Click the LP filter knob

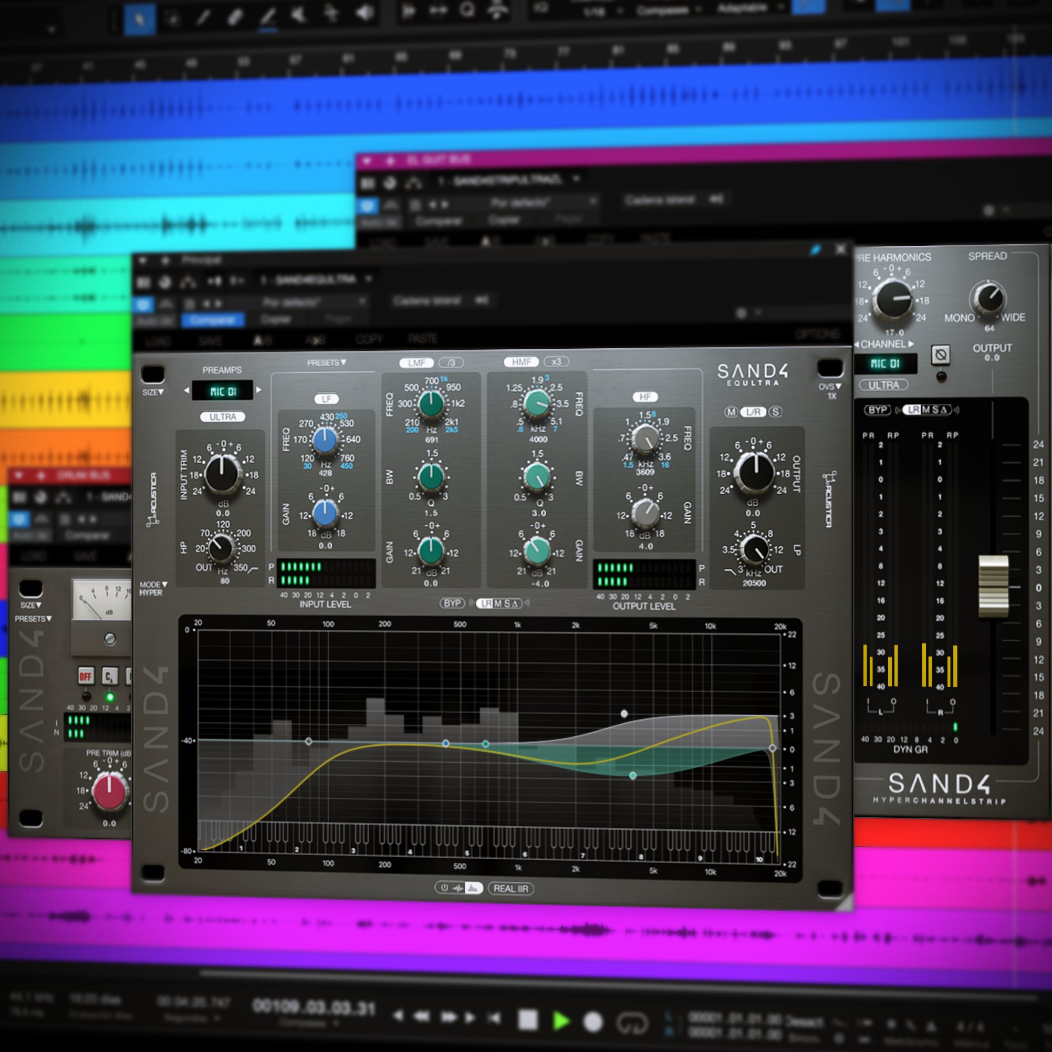755,549
